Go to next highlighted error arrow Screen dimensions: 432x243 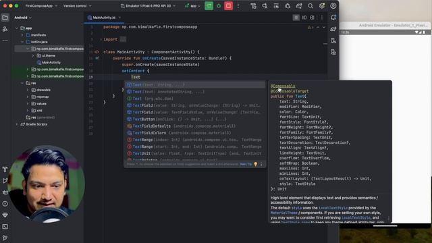coord(324,28)
